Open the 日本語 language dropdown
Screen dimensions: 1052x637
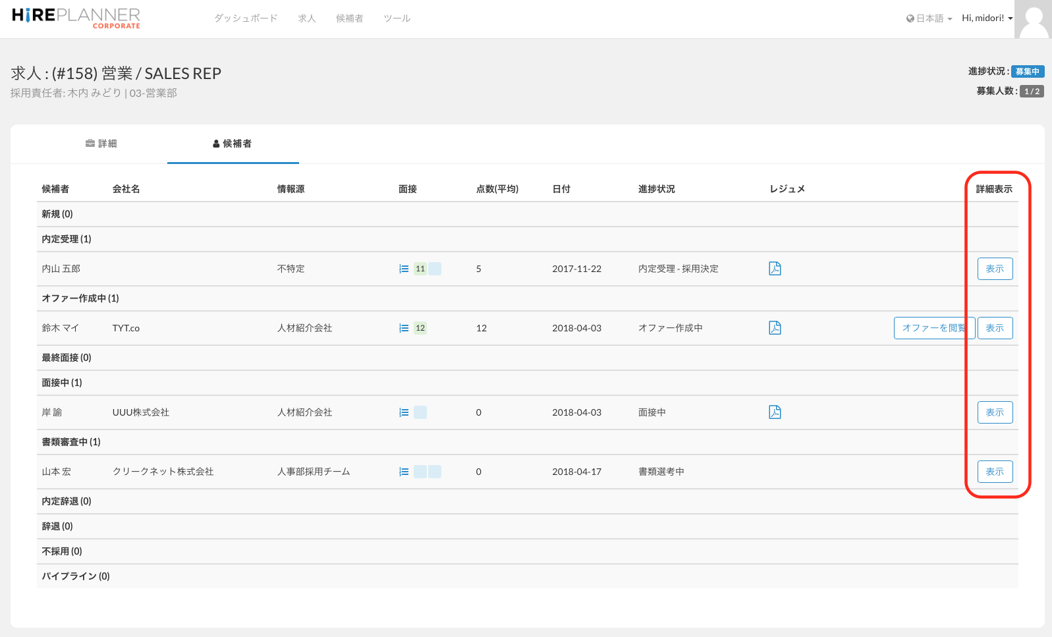pos(929,18)
